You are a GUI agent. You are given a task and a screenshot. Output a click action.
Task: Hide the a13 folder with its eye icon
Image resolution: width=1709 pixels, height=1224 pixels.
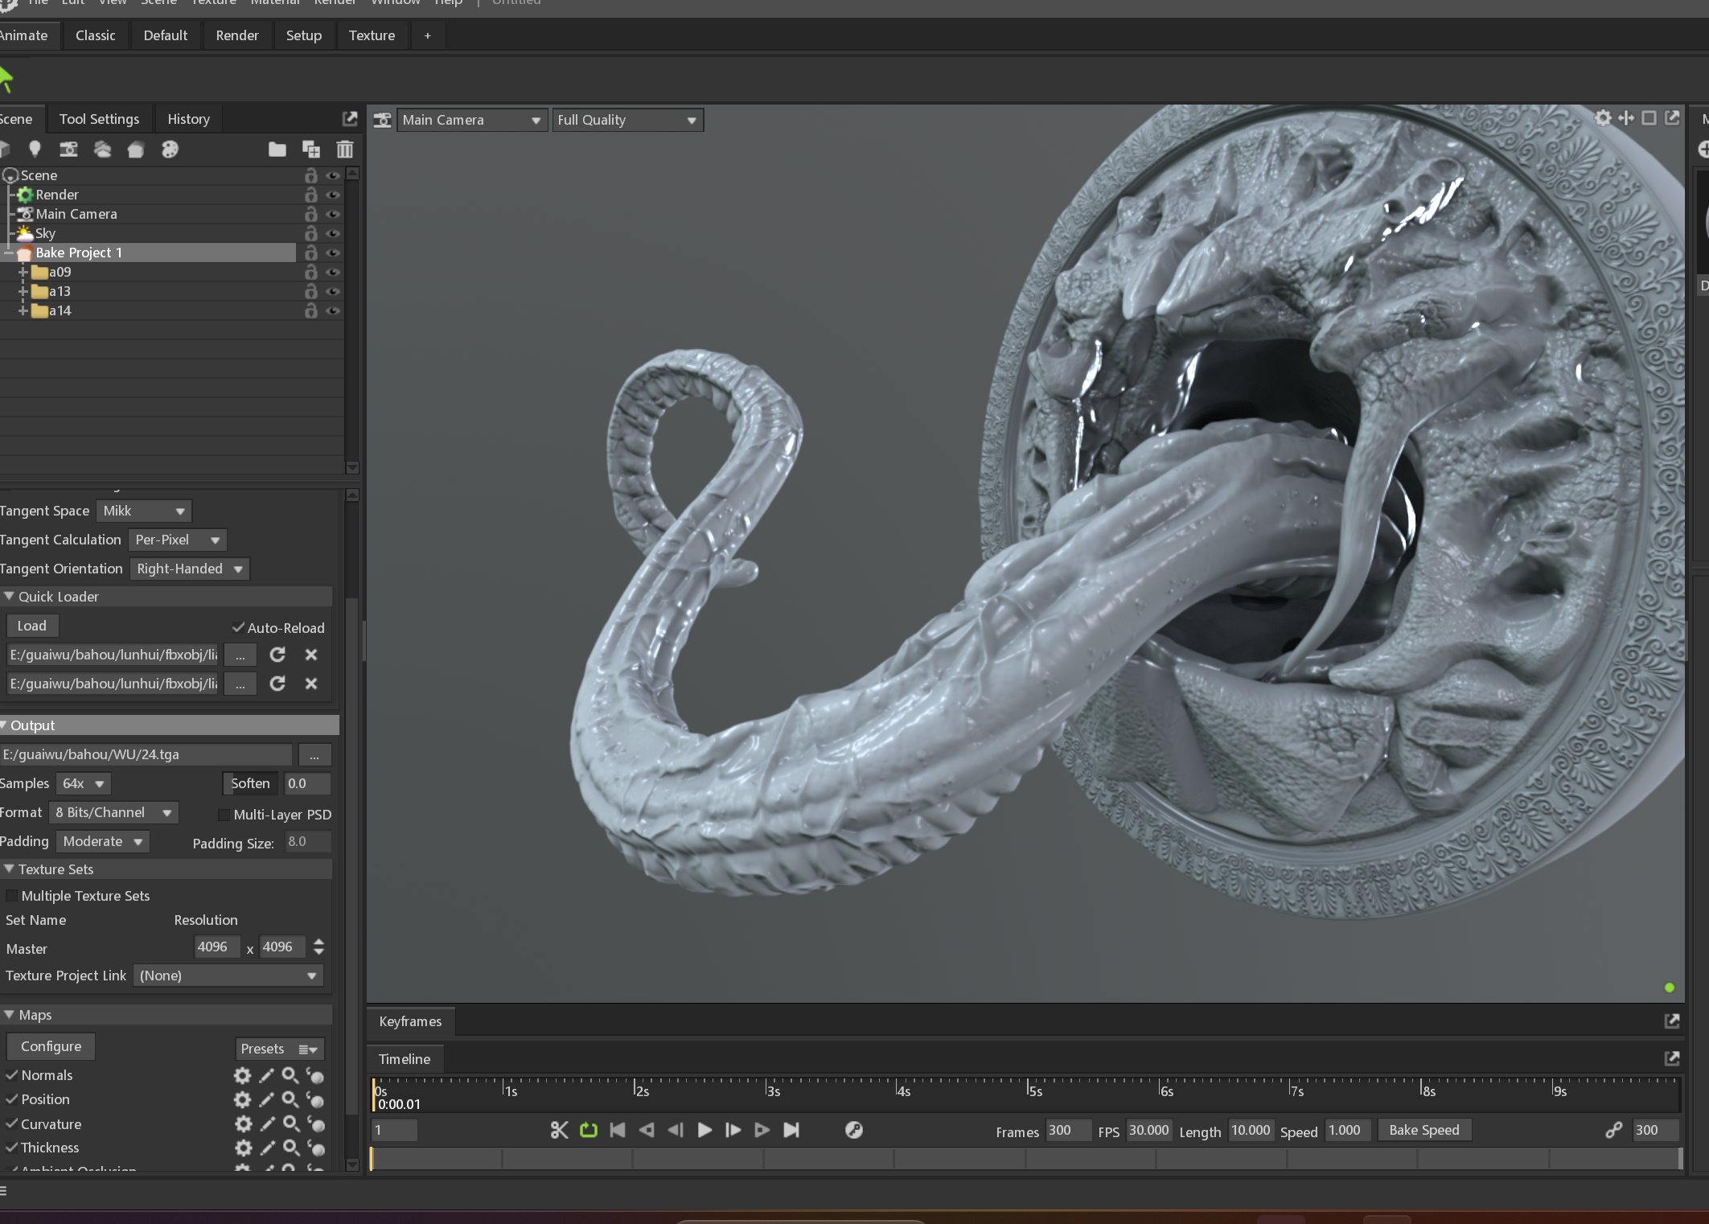pyautogui.click(x=332, y=291)
